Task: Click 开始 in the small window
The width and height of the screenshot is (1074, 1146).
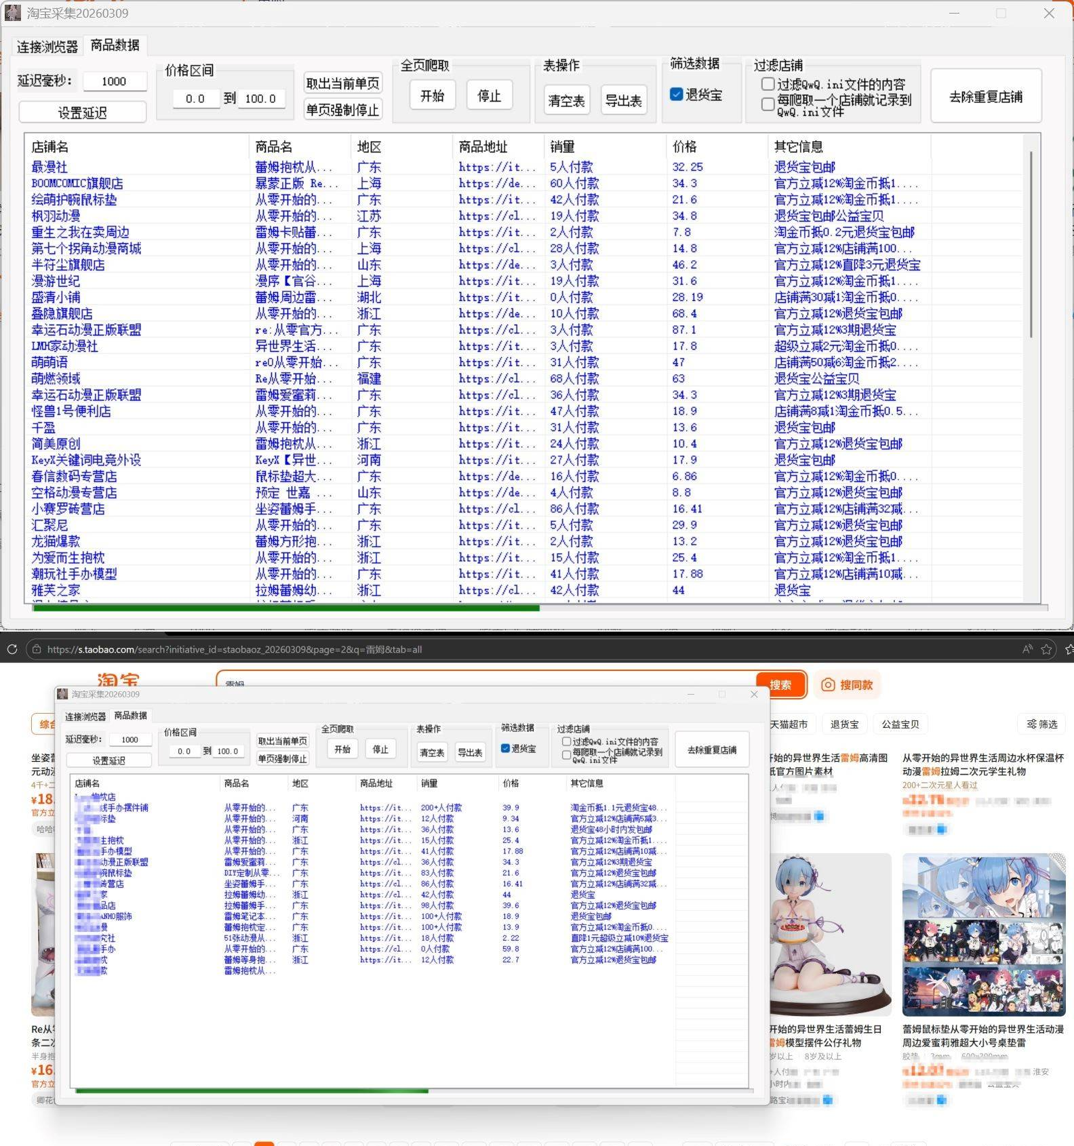Action: [342, 749]
